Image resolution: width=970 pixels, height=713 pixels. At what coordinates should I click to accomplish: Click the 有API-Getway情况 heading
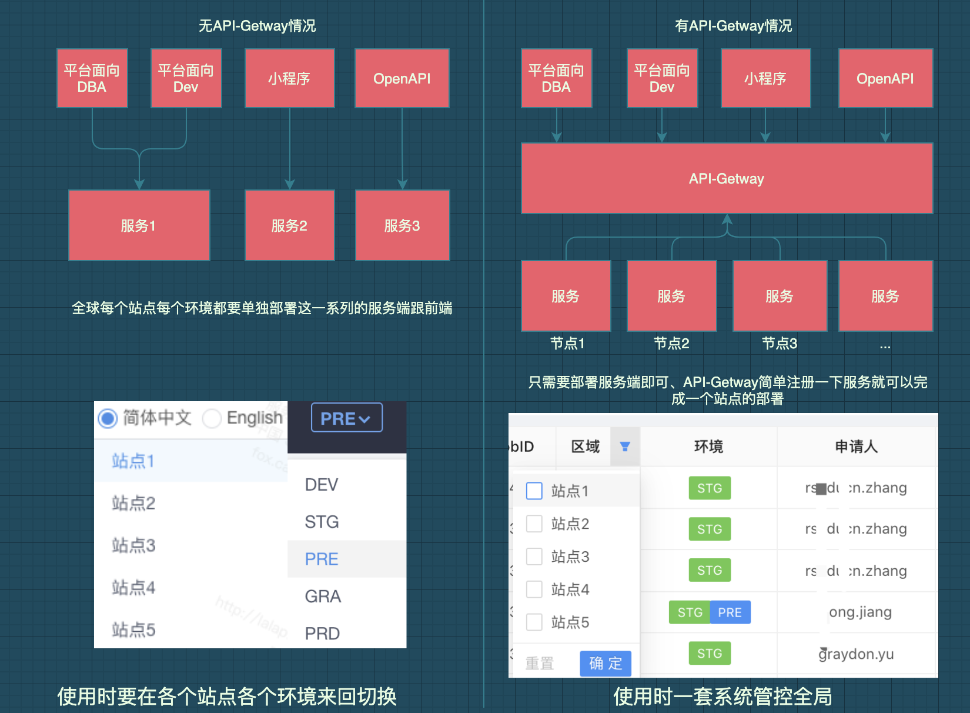point(733,25)
